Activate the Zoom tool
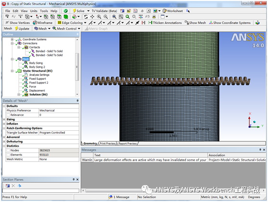 click(x=99, y=17)
